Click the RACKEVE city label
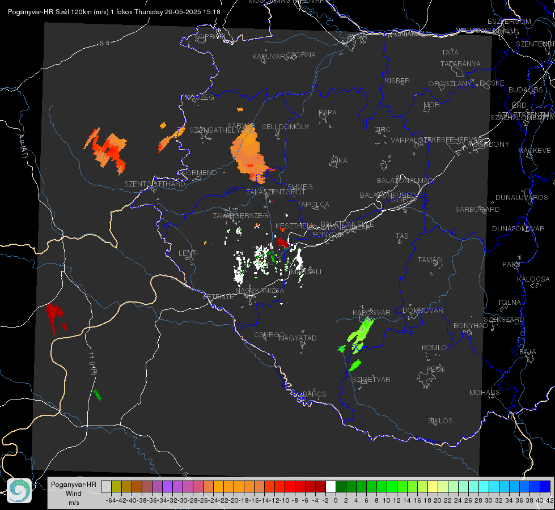Screen dimensions: 555x510 point(535,151)
